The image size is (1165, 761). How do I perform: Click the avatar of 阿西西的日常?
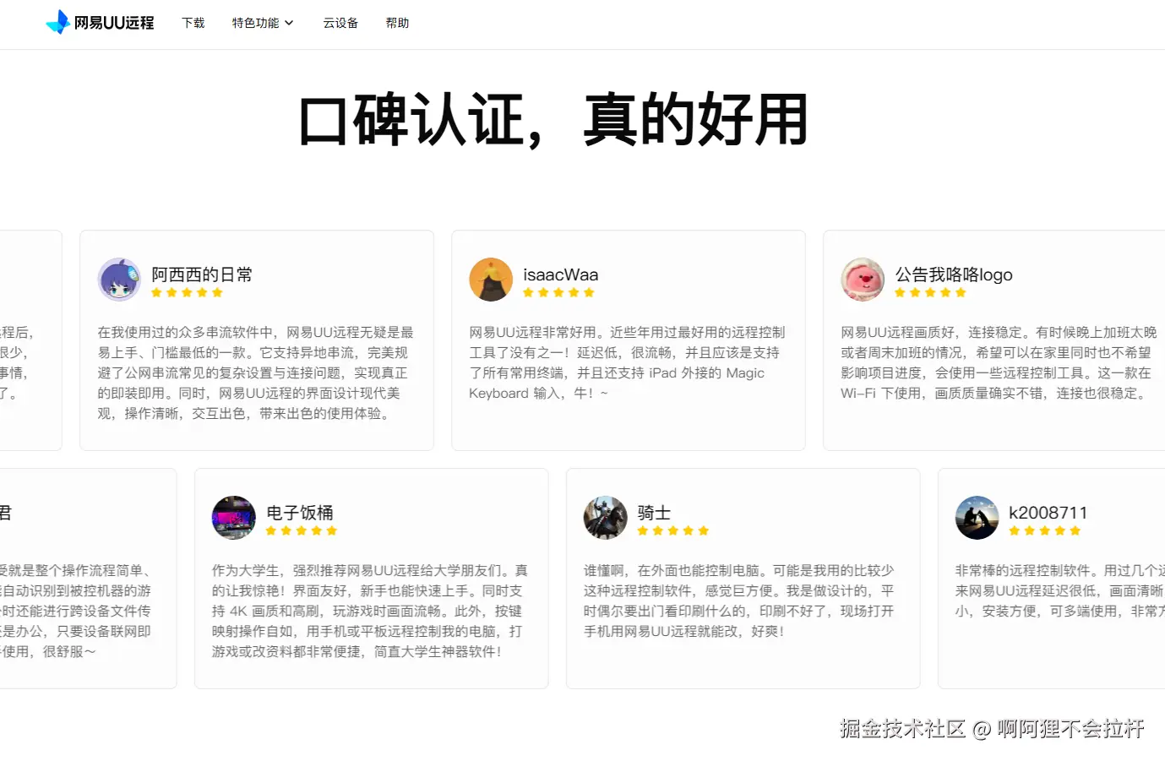(x=119, y=280)
